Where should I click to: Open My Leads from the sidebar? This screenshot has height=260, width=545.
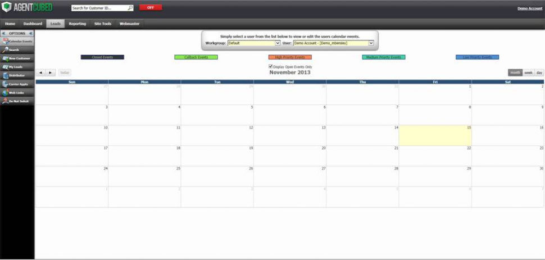pos(17,66)
